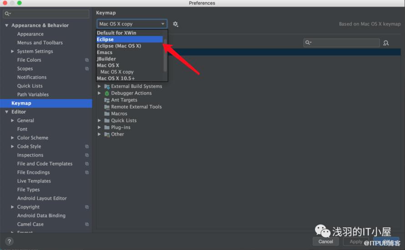Screen dimensions: 405x250
Task: Click File and Code Templates project icon
Action: pyautogui.click(x=87, y=164)
